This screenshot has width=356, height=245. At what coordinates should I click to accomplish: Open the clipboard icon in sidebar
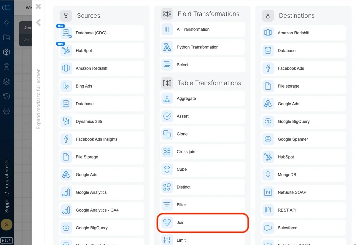click(x=6, y=67)
